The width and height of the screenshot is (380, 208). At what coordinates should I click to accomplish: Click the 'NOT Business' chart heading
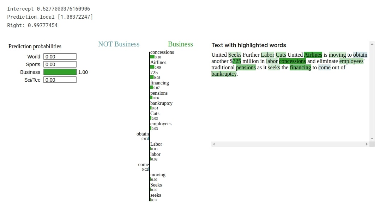119,44
